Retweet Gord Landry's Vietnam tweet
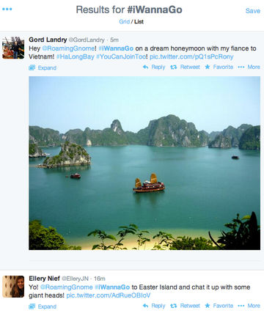 (x=185, y=67)
